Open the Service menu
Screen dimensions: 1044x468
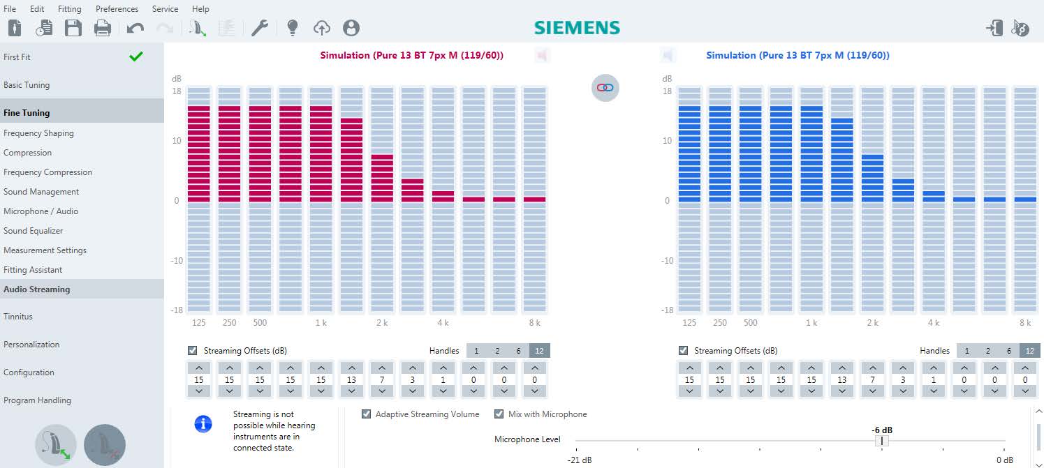(x=165, y=9)
